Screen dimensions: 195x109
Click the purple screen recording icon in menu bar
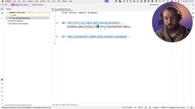[x=107, y=1]
